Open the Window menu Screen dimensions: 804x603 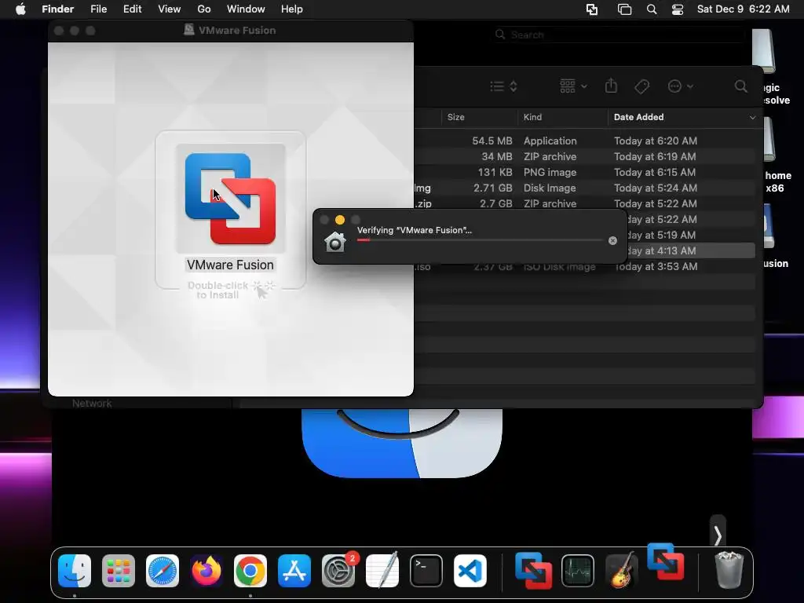246,9
